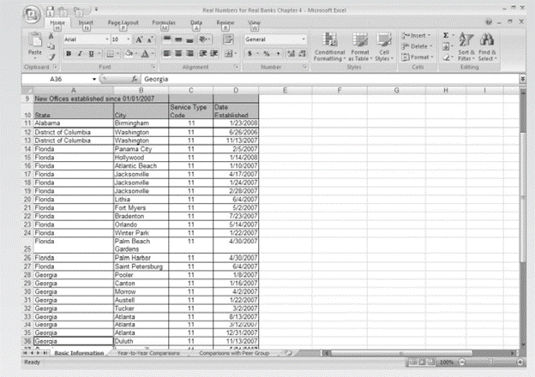Viewport: 535px width, 377px height.
Task: Click the Zoom In plus button
Action: click(x=520, y=362)
